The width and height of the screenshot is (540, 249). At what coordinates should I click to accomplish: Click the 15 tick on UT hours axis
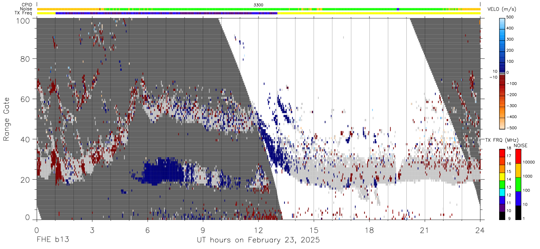[314, 230]
